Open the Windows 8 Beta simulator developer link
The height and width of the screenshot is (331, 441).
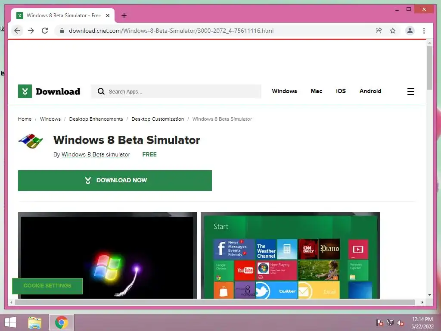point(96,155)
